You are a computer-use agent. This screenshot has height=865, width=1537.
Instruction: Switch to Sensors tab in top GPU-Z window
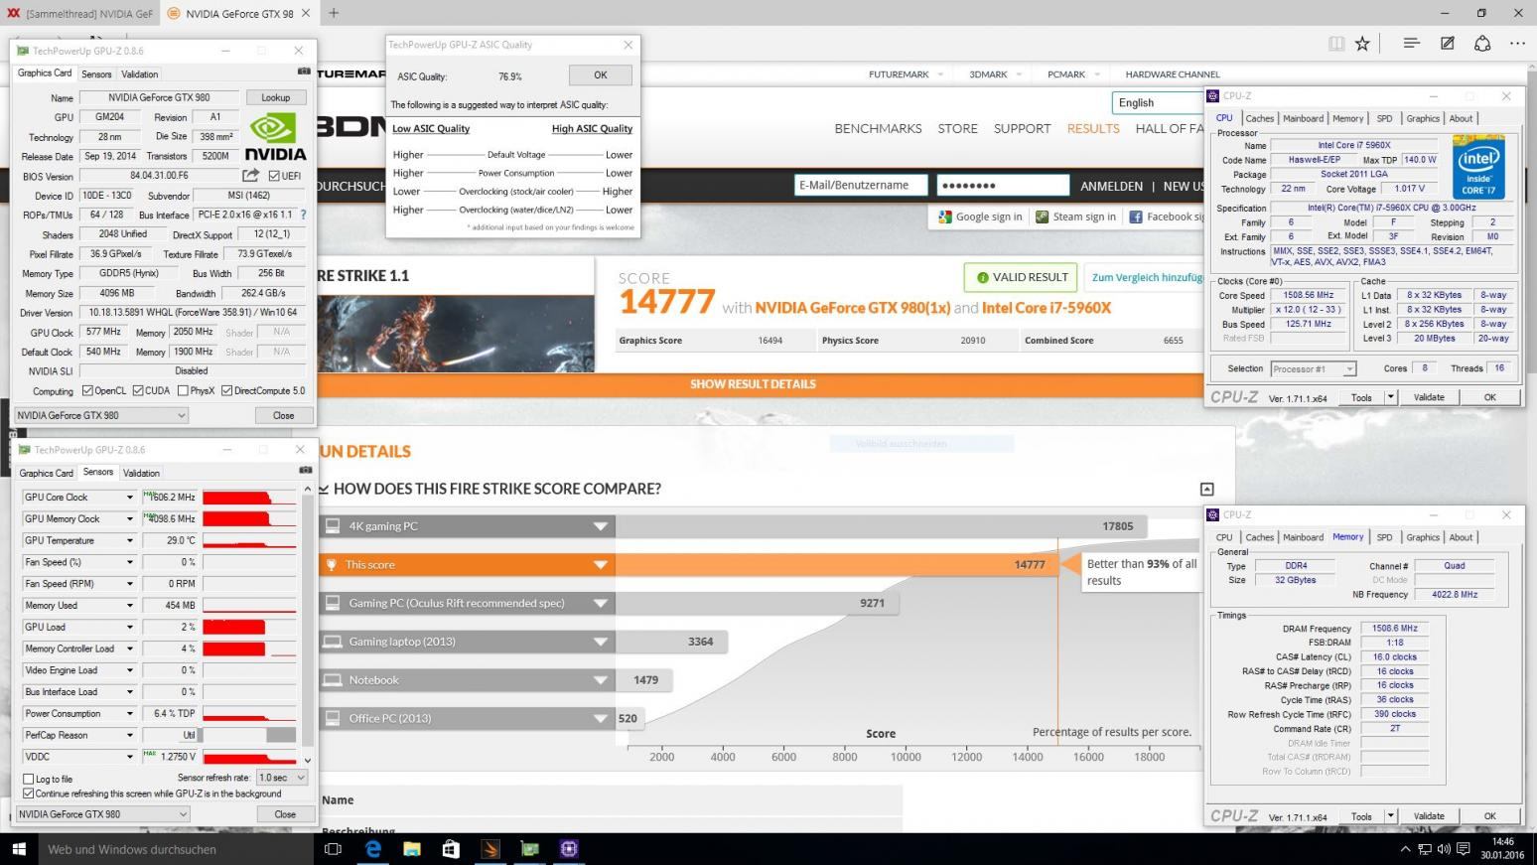click(x=96, y=73)
